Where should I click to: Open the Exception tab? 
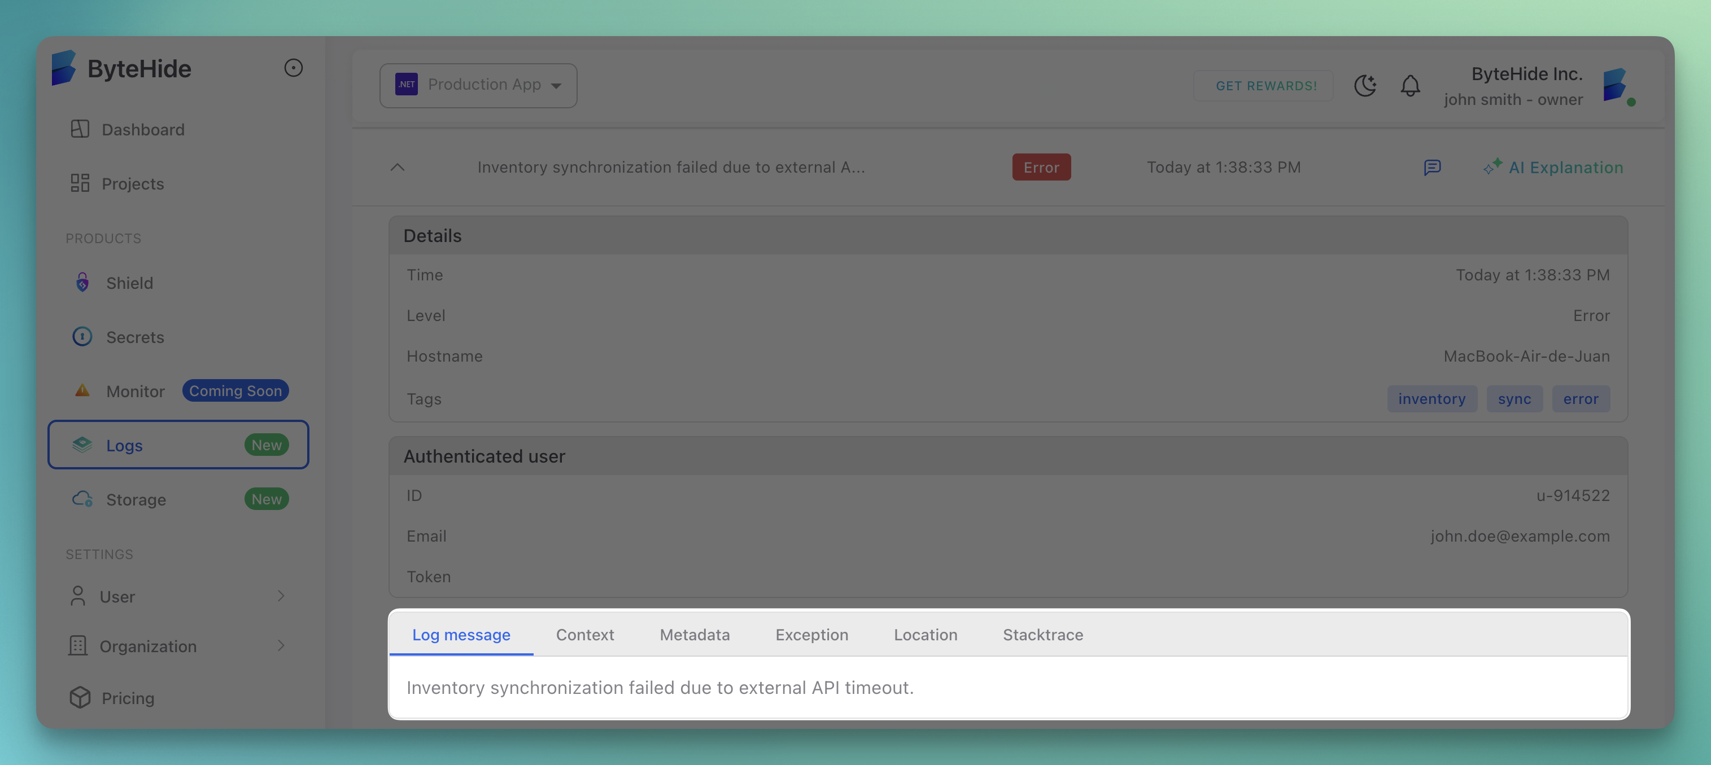[x=811, y=634]
